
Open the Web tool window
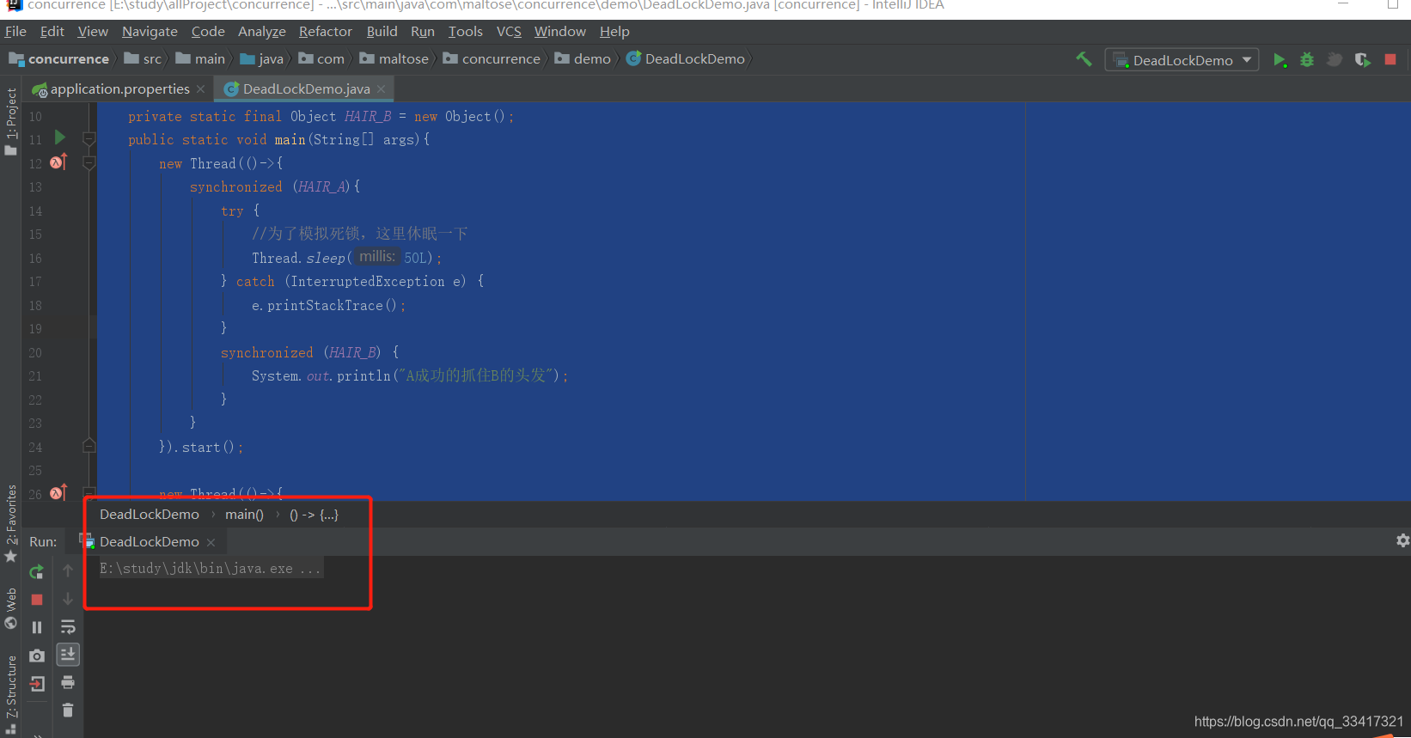(x=11, y=608)
